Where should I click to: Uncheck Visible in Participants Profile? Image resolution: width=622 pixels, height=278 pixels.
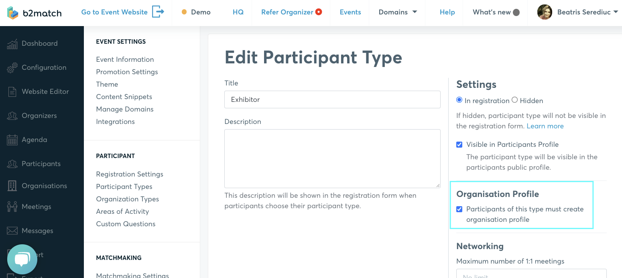[x=459, y=144]
